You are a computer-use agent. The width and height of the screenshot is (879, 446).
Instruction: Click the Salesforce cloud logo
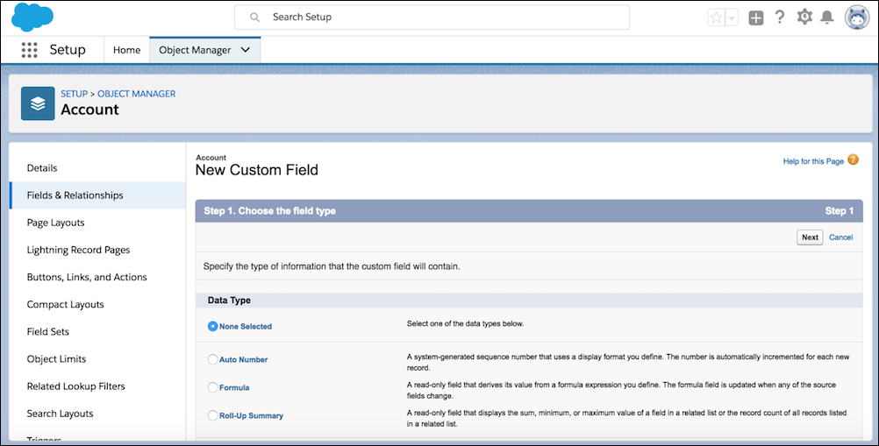coord(32,17)
